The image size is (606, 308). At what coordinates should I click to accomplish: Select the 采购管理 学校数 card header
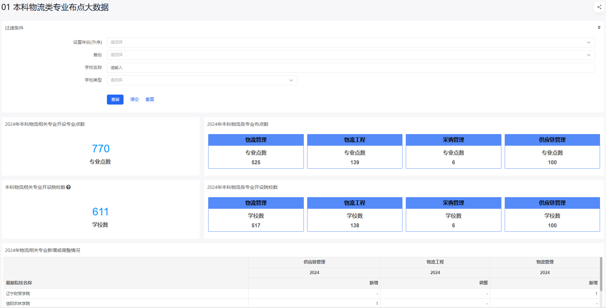454,203
